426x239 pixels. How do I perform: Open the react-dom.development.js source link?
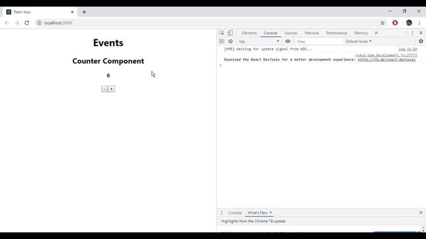386,55
